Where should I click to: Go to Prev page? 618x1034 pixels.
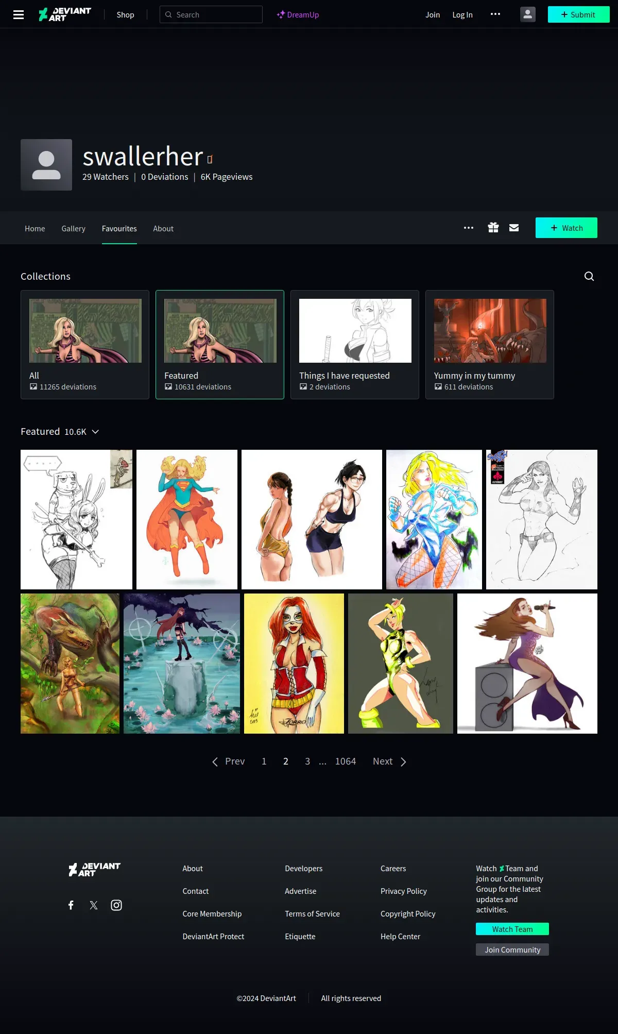pyautogui.click(x=229, y=761)
